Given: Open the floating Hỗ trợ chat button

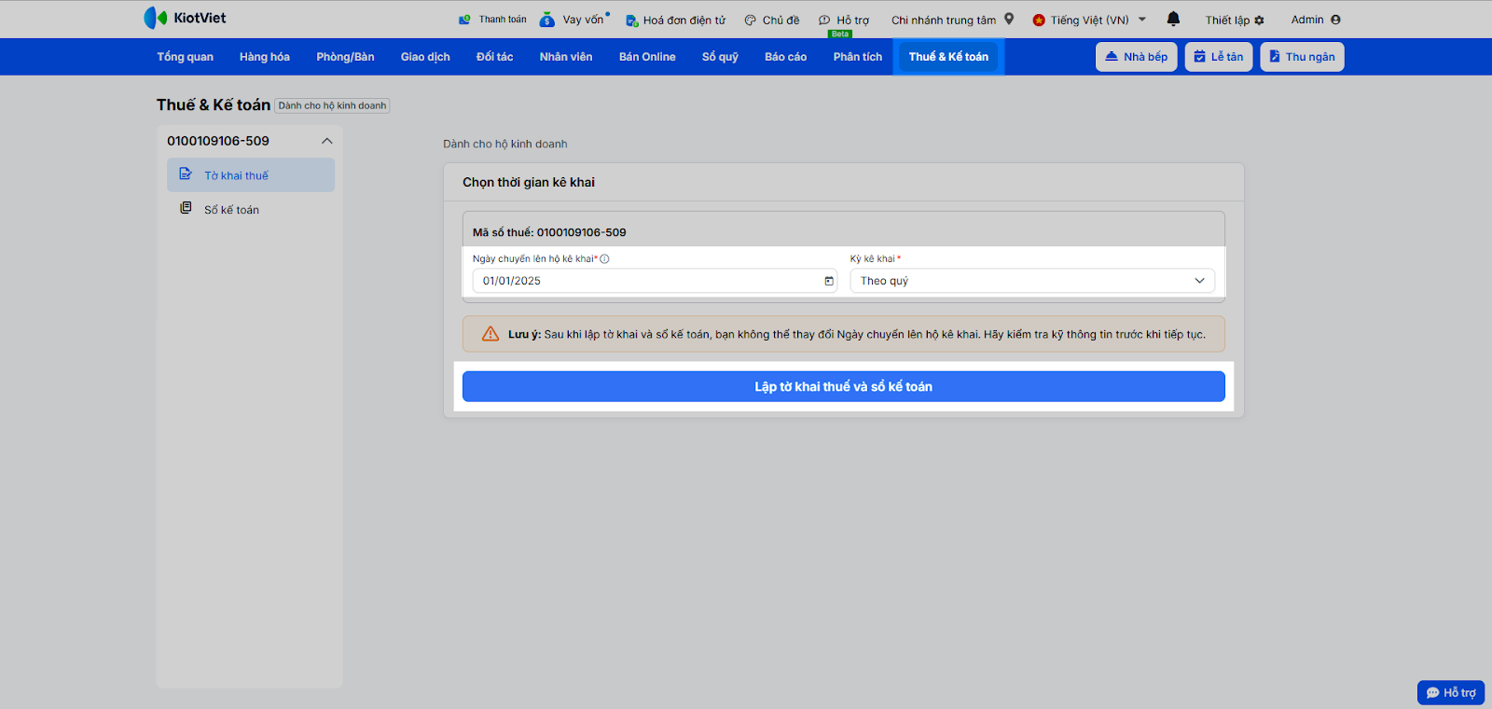Looking at the screenshot, I should 1451,692.
